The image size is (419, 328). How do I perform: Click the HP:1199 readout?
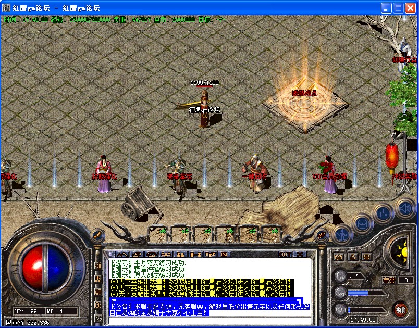pyautogui.click(x=26, y=311)
